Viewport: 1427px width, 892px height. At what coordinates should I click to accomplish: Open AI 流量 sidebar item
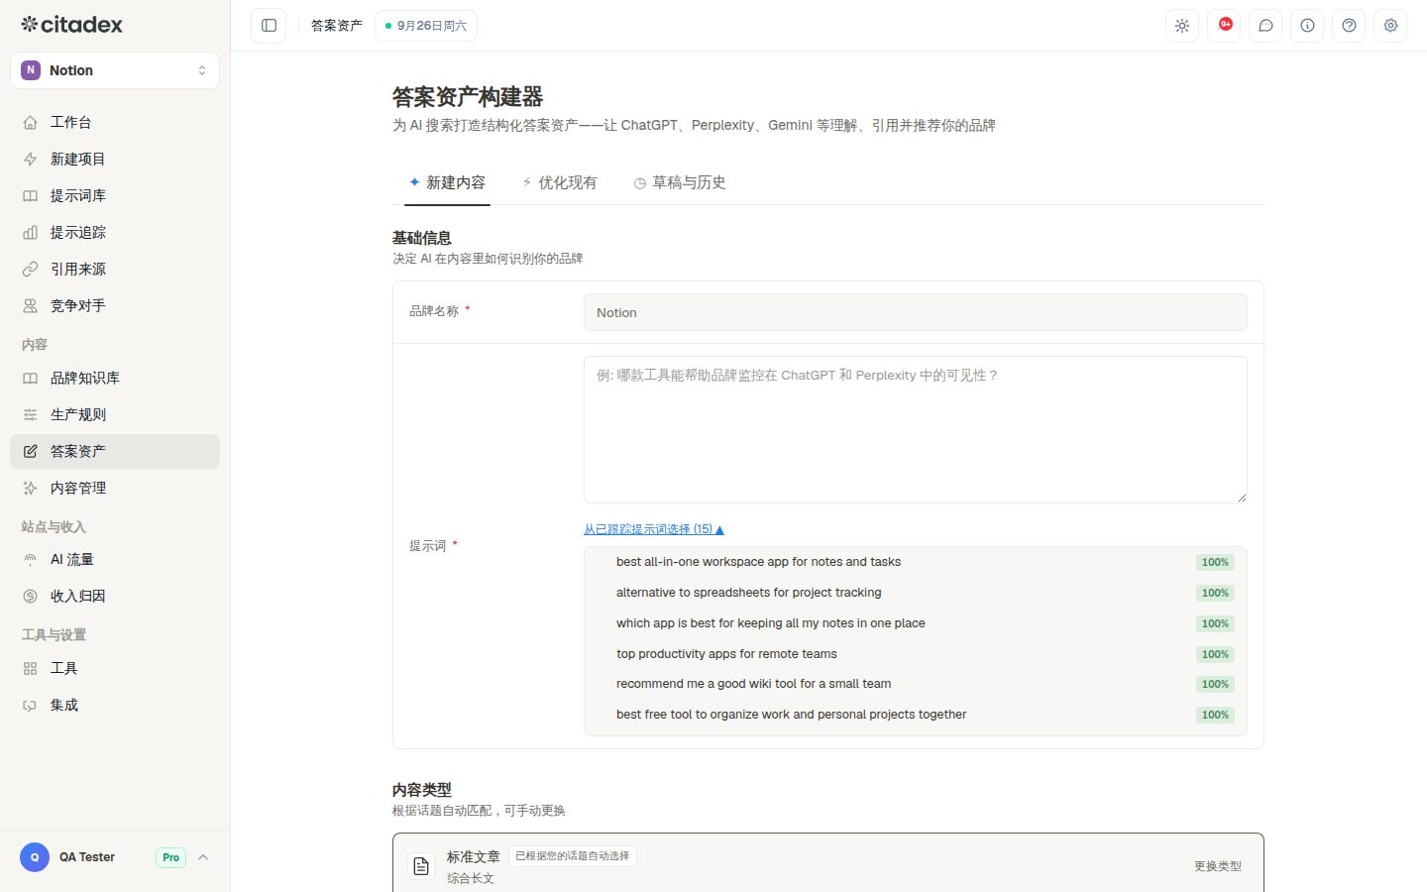click(x=115, y=559)
